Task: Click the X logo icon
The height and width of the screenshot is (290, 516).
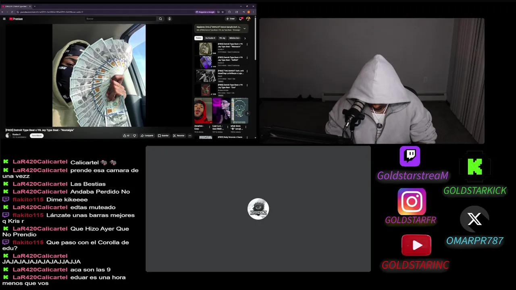Action: [x=474, y=219]
